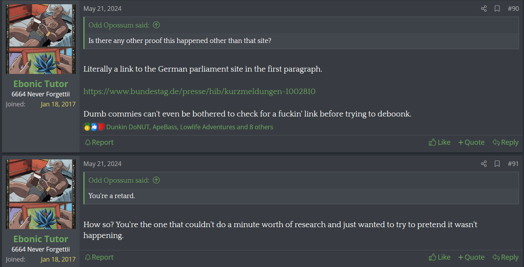Like post #91
Image resolution: width=524 pixels, height=267 pixels.
click(439, 257)
